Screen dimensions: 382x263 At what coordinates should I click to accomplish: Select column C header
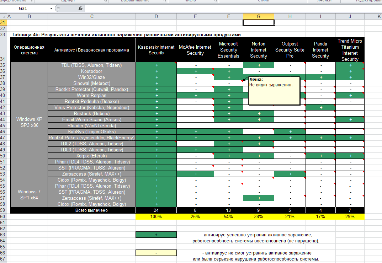coord(92,17)
